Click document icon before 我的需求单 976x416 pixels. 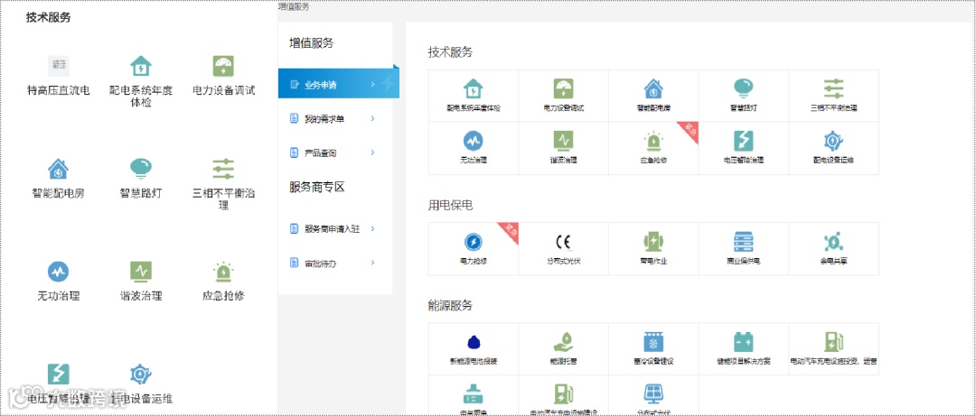(295, 118)
